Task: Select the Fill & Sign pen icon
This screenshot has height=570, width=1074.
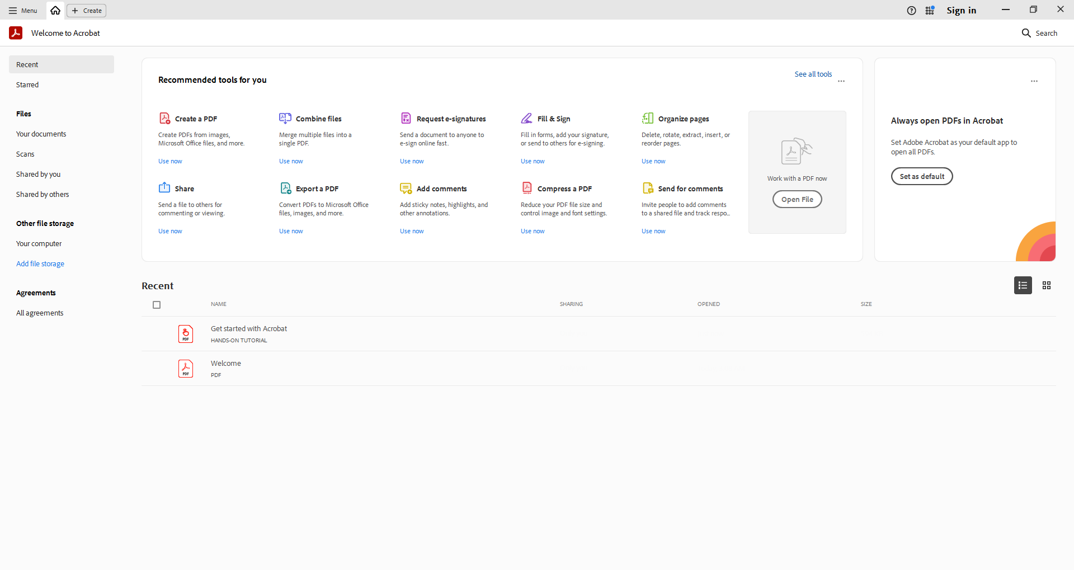Action: [x=527, y=118]
